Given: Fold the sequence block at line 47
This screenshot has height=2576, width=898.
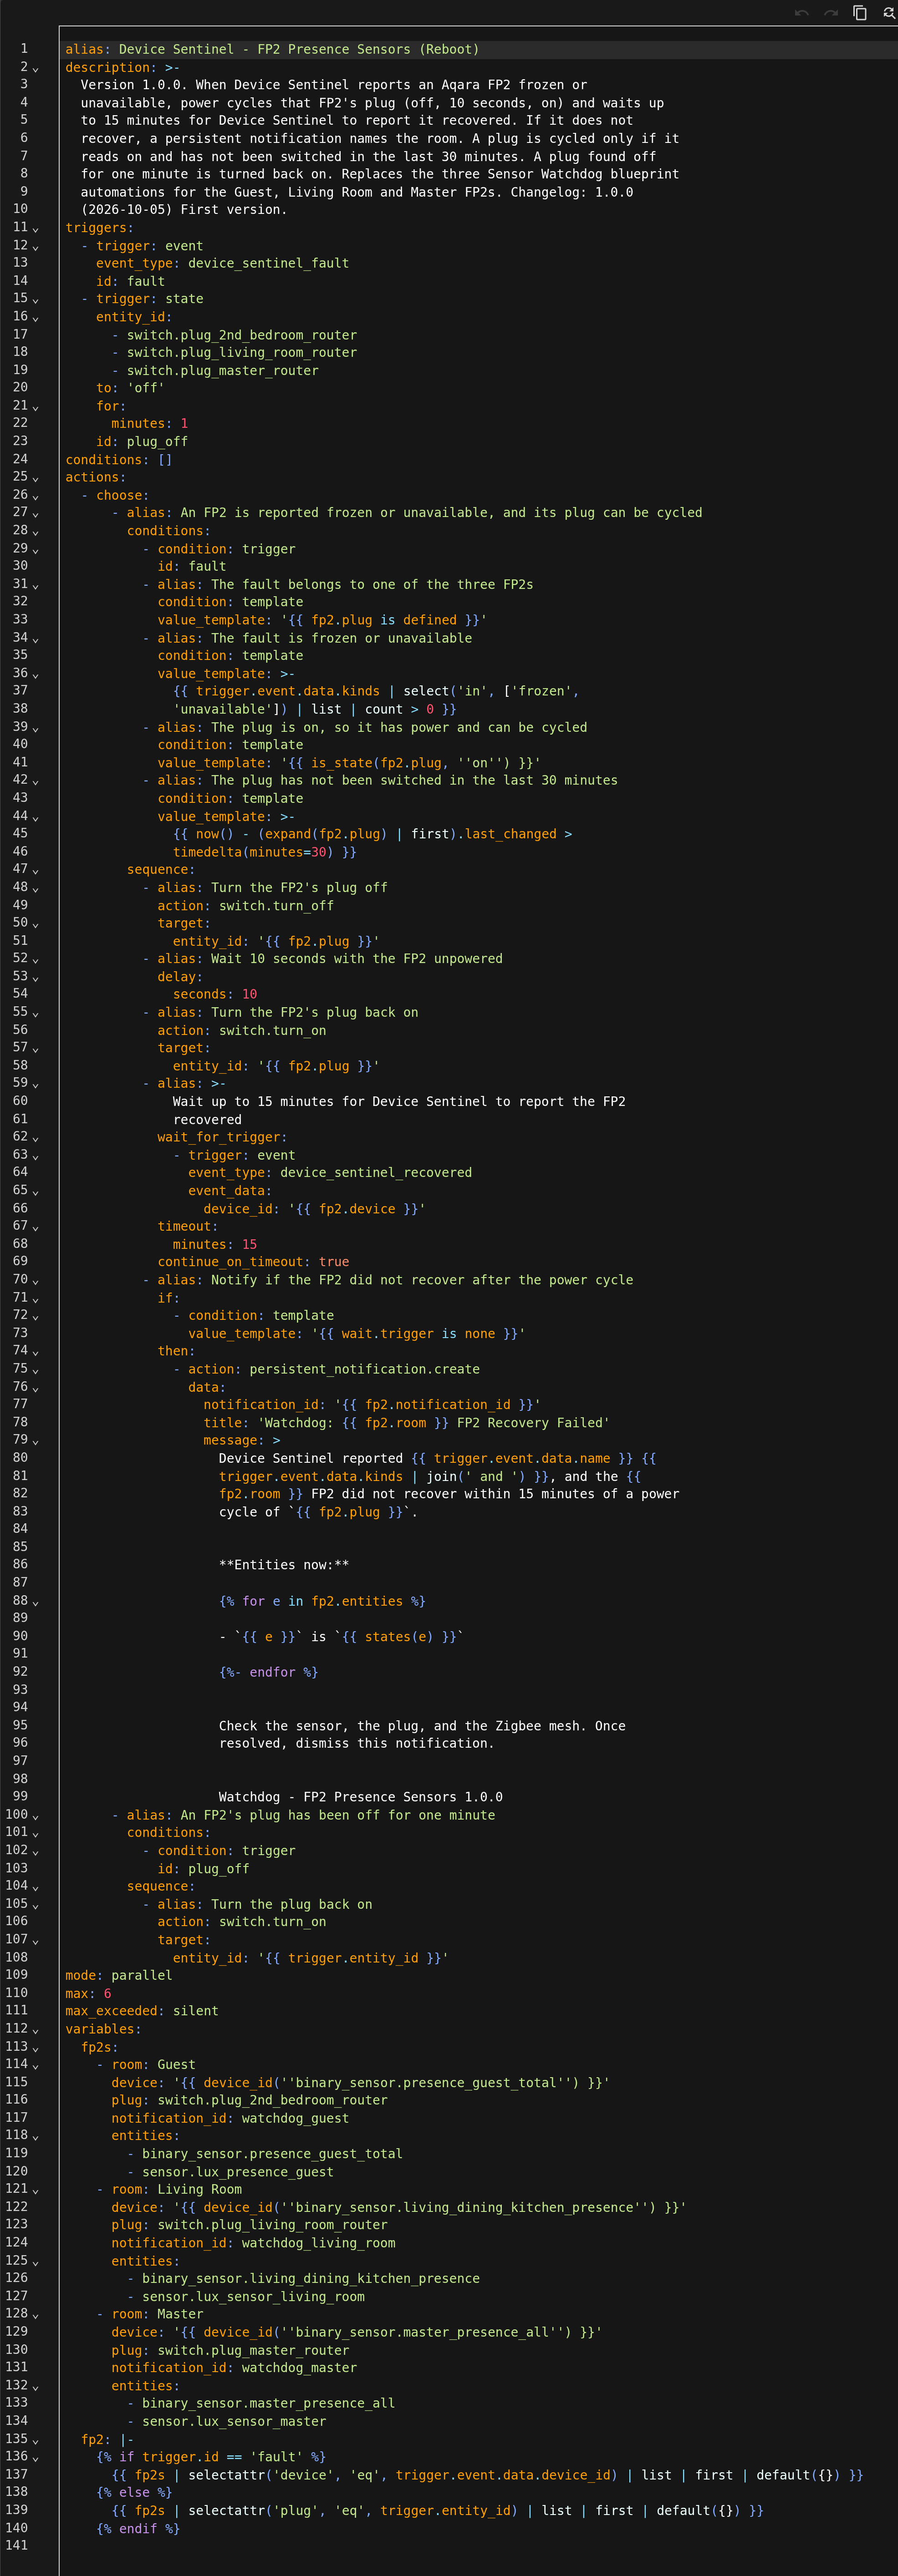Looking at the screenshot, I should 36,870.
